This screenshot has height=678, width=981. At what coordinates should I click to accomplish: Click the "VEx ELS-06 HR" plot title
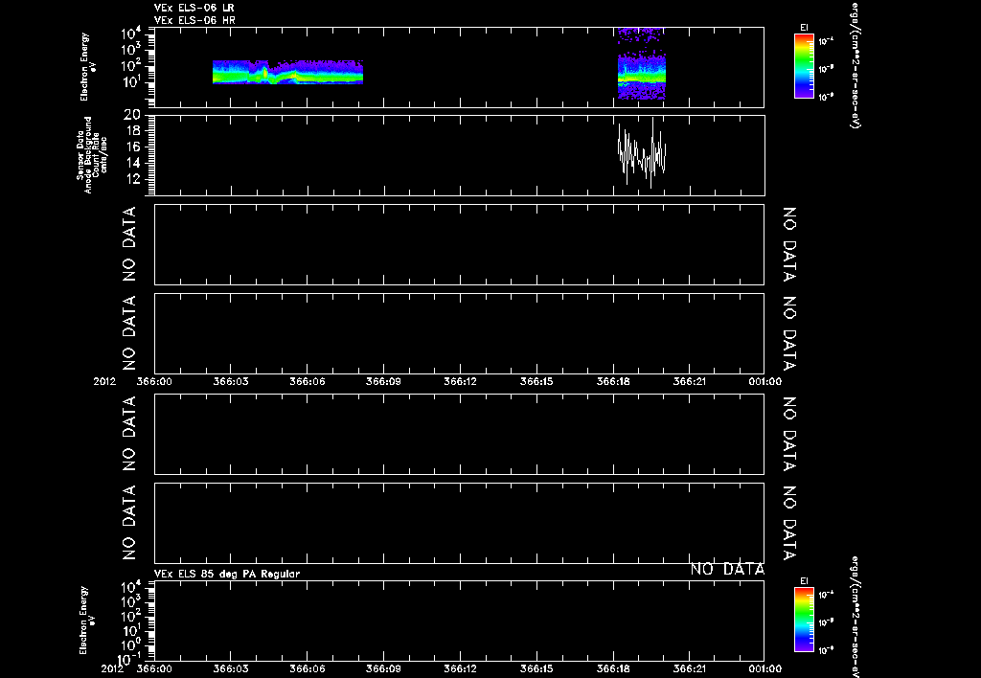click(194, 21)
